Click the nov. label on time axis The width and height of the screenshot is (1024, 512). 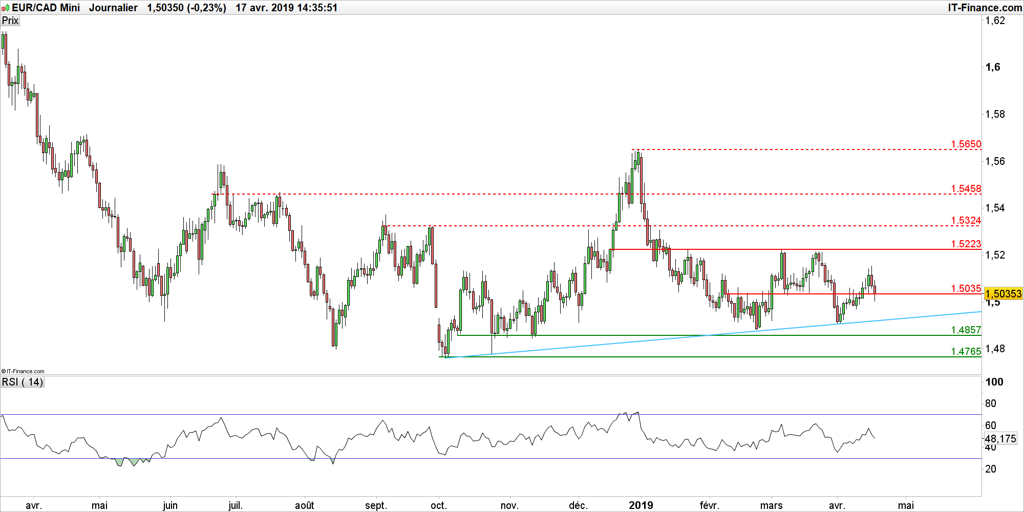509,505
